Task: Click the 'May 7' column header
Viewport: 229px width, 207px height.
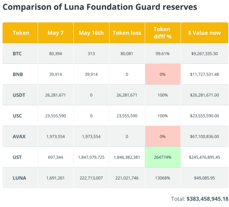Action: (55, 33)
